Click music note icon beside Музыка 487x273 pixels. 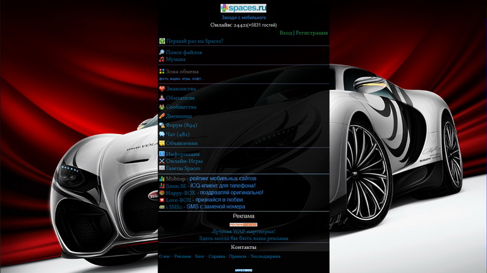point(162,59)
